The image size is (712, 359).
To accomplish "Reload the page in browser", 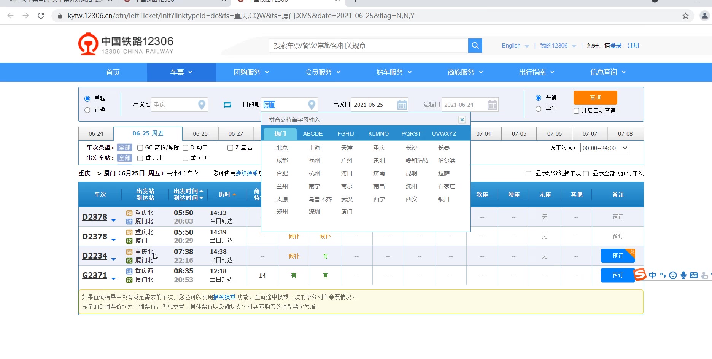I will click(x=41, y=16).
